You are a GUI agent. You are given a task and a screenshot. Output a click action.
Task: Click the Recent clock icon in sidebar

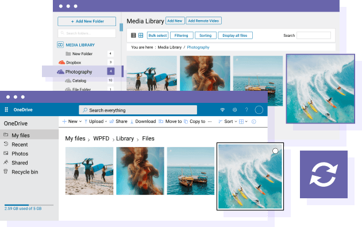(6, 144)
